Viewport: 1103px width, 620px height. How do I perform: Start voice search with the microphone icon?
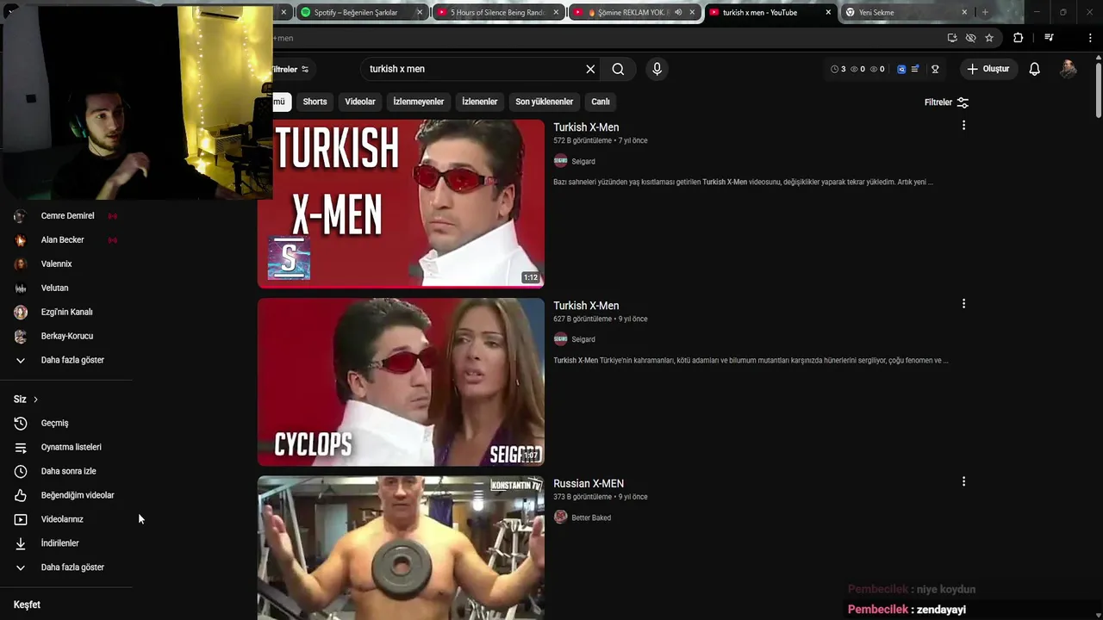657,69
